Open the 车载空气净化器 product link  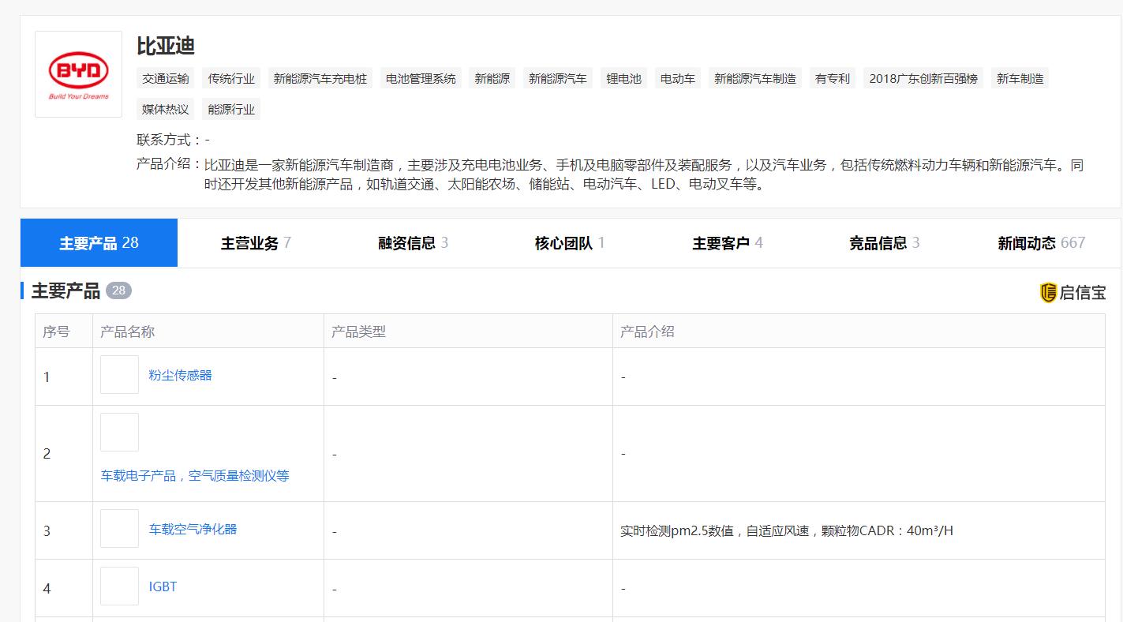(193, 529)
